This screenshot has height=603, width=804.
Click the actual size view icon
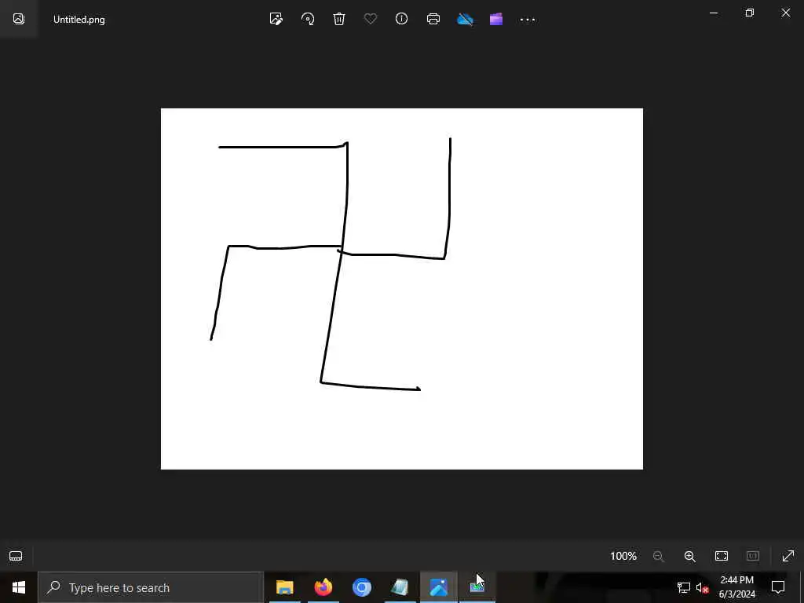(753, 556)
